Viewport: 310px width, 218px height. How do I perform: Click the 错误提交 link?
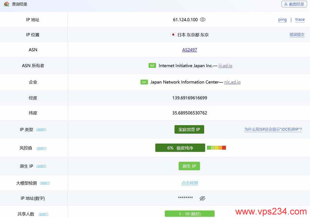tap(297, 35)
